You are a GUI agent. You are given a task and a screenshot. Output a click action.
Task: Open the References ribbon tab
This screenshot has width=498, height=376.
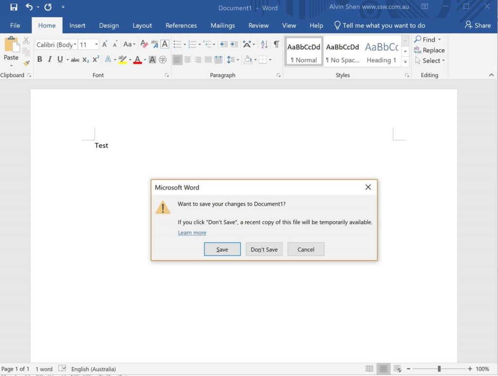(181, 25)
